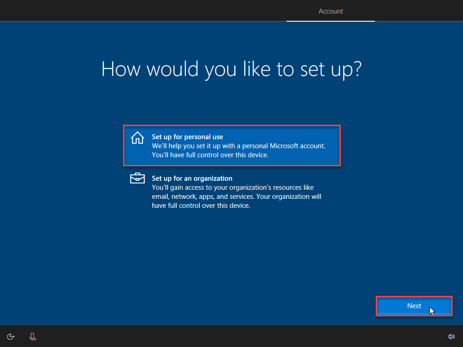
Task: Click the Account label in the header
Action: pos(331,11)
